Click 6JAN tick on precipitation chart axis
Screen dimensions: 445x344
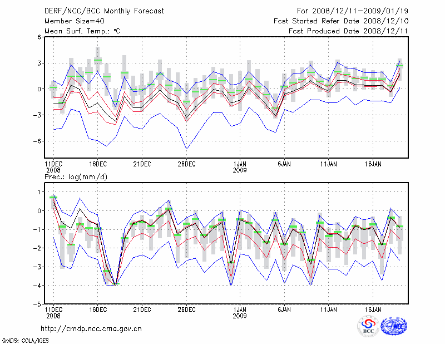click(x=284, y=308)
